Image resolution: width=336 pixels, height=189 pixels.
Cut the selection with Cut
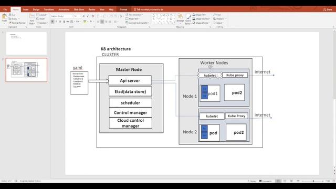(x=12, y=15)
